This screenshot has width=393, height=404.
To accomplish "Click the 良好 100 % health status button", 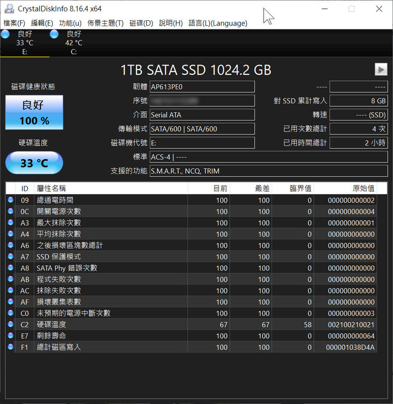I will 34,112.
